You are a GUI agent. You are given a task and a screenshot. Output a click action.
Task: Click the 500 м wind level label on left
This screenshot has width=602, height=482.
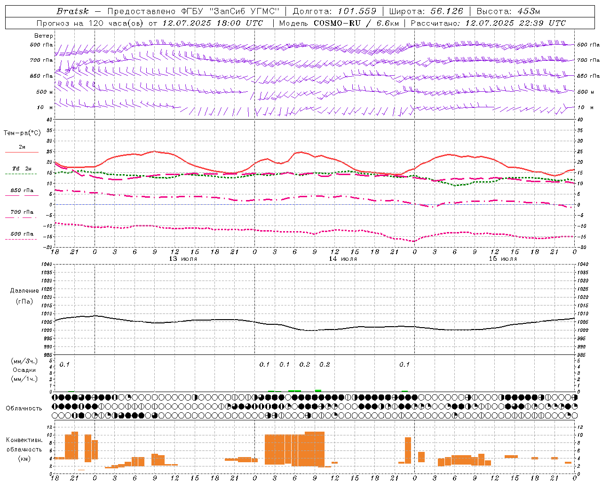[x=45, y=92]
